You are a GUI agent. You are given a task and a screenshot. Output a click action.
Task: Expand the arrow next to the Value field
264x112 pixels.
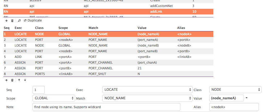point(246,98)
